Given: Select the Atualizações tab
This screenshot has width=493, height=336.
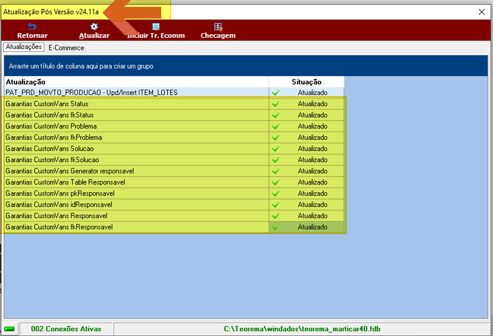Looking at the screenshot, I should coord(24,47).
